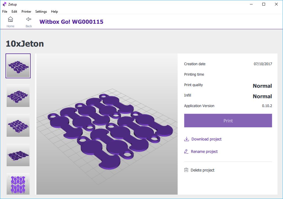Select the fourth preview thumbnail
Screen dimensions: 283x199
point(18,155)
